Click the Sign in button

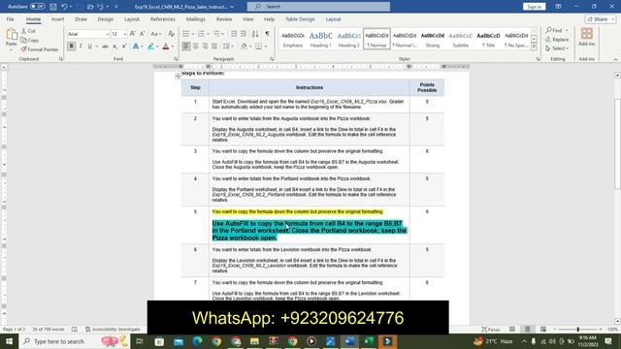[535, 7]
